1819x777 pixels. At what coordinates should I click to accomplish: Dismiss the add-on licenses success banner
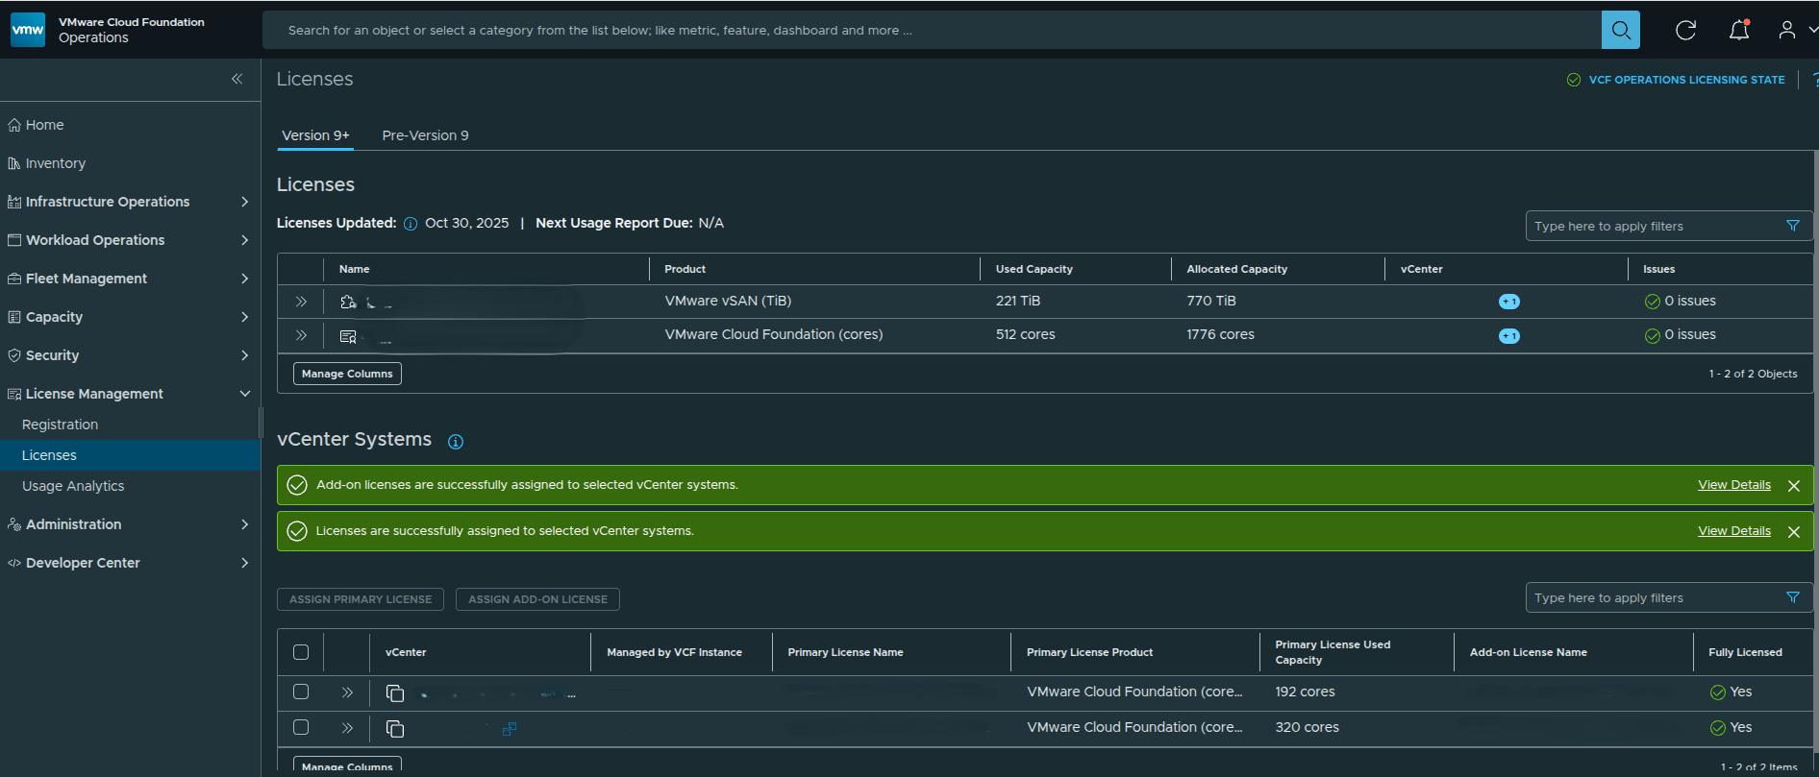pos(1793,486)
